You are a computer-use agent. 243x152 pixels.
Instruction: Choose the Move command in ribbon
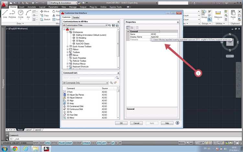point(45,11)
